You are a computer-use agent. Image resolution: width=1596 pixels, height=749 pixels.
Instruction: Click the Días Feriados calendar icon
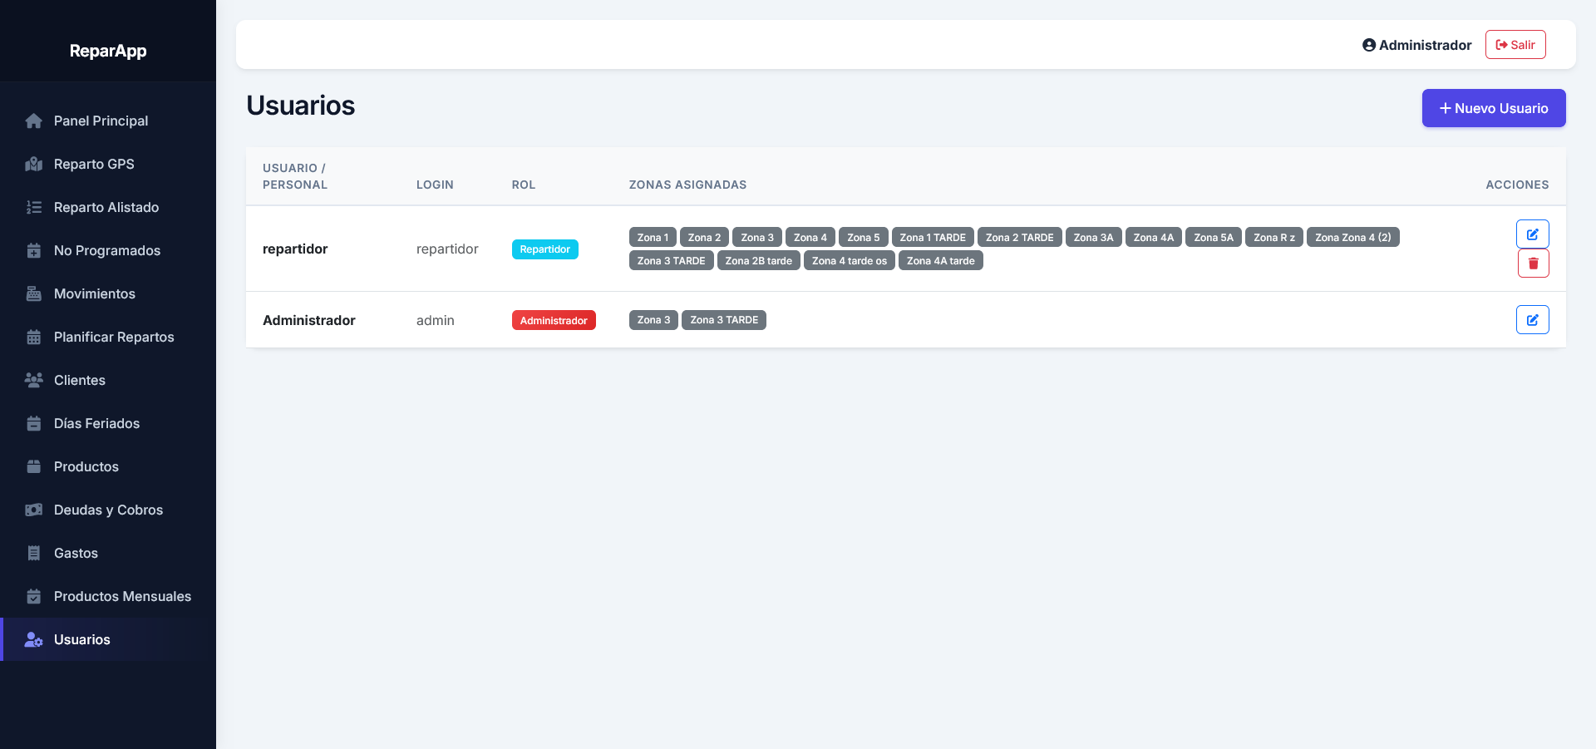tap(33, 423)
